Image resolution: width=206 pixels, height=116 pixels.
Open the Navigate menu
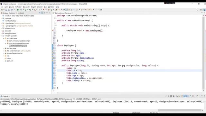pos(26,7)
